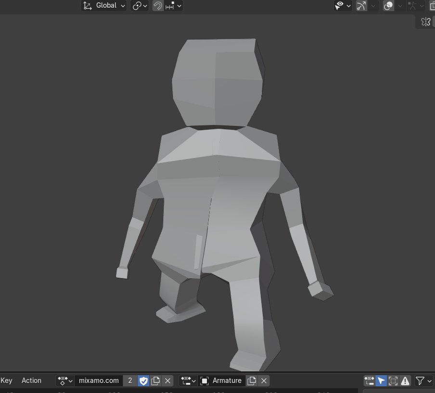Open the Global transform orientation dropdown
The image size is (435, 393).
pos(104,6)
